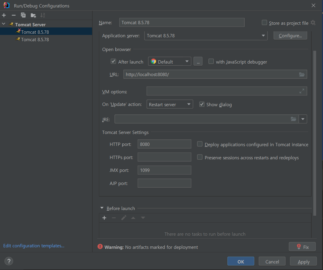This screenshot has width=323, height=270.
Task: Toggle the Show dialog checkbox
Action: [x=202, y=104]
